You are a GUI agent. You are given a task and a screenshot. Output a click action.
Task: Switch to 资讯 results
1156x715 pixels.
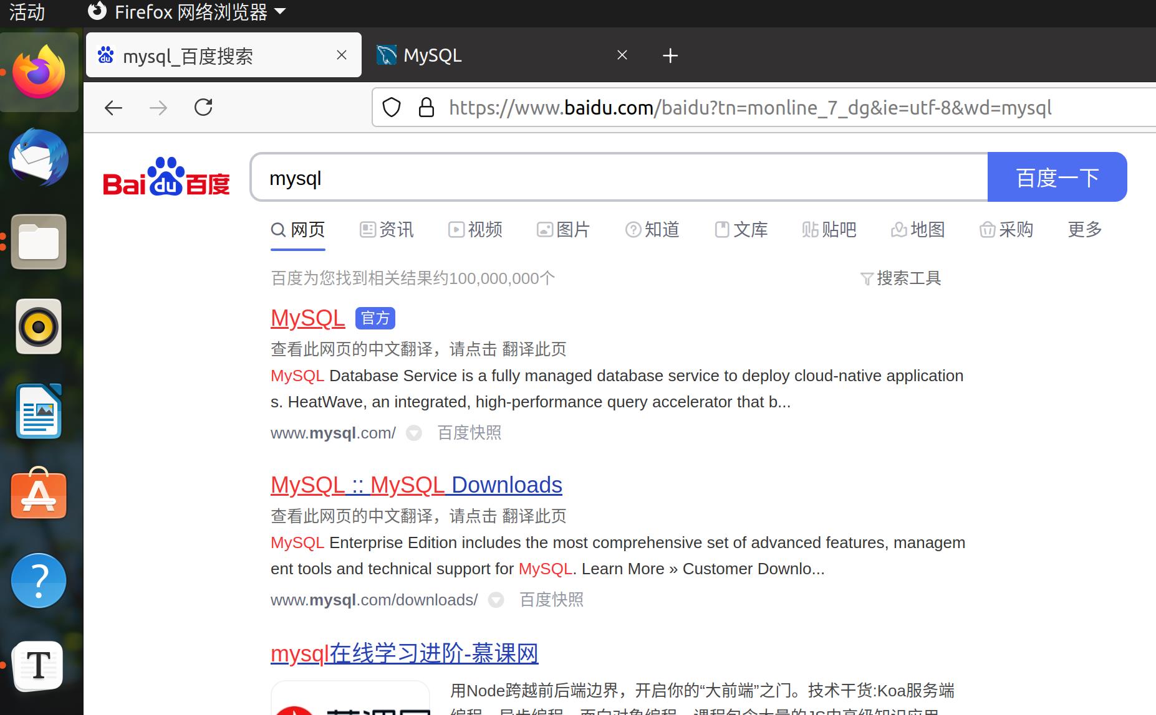387,230
